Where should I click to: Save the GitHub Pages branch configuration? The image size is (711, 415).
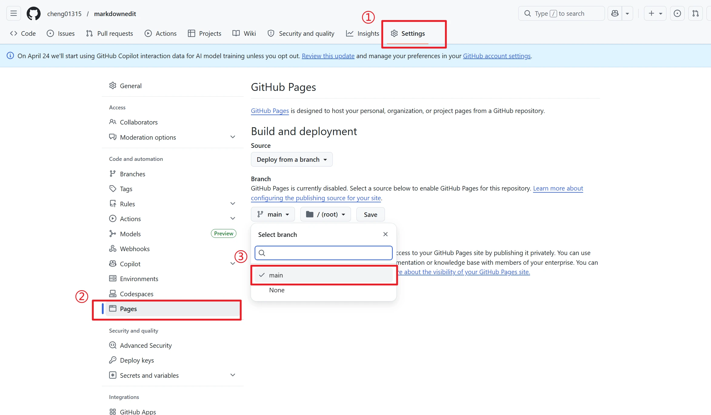tap(370, 214)
